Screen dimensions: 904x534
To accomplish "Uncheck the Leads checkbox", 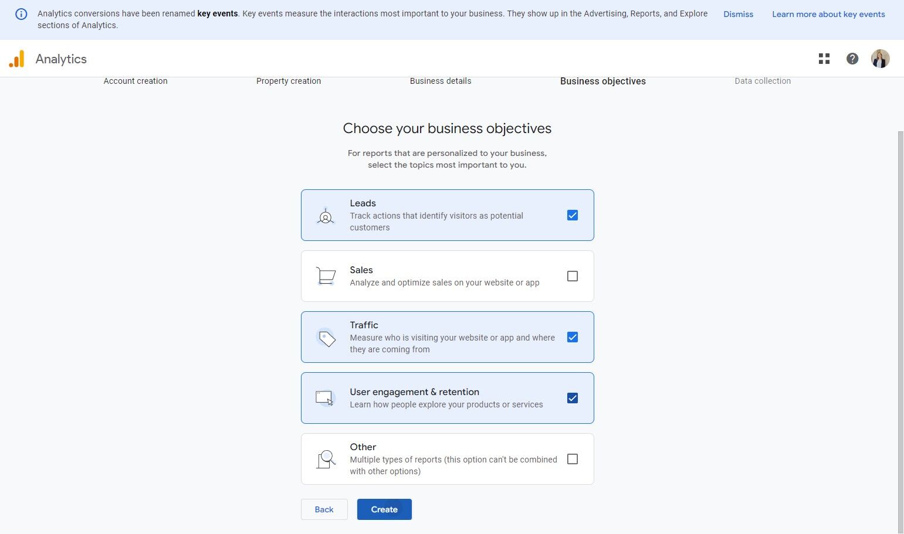I will (573, 215).
